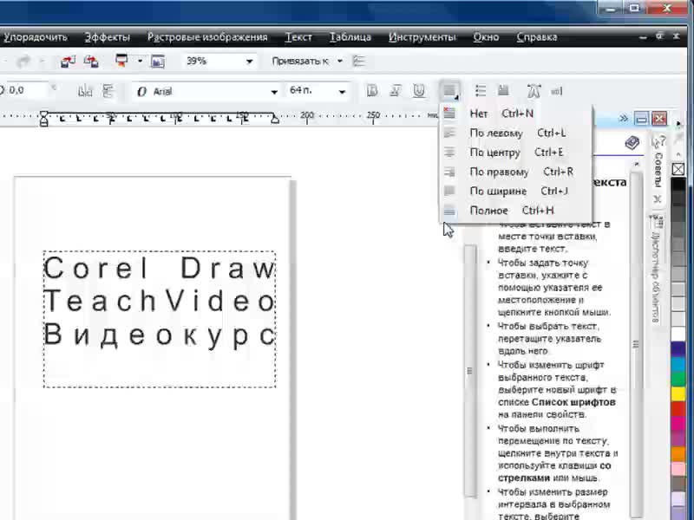This screenshot has height=520, width=694.
Task: Close the docker panel with red X
Action: click(659, 119)
